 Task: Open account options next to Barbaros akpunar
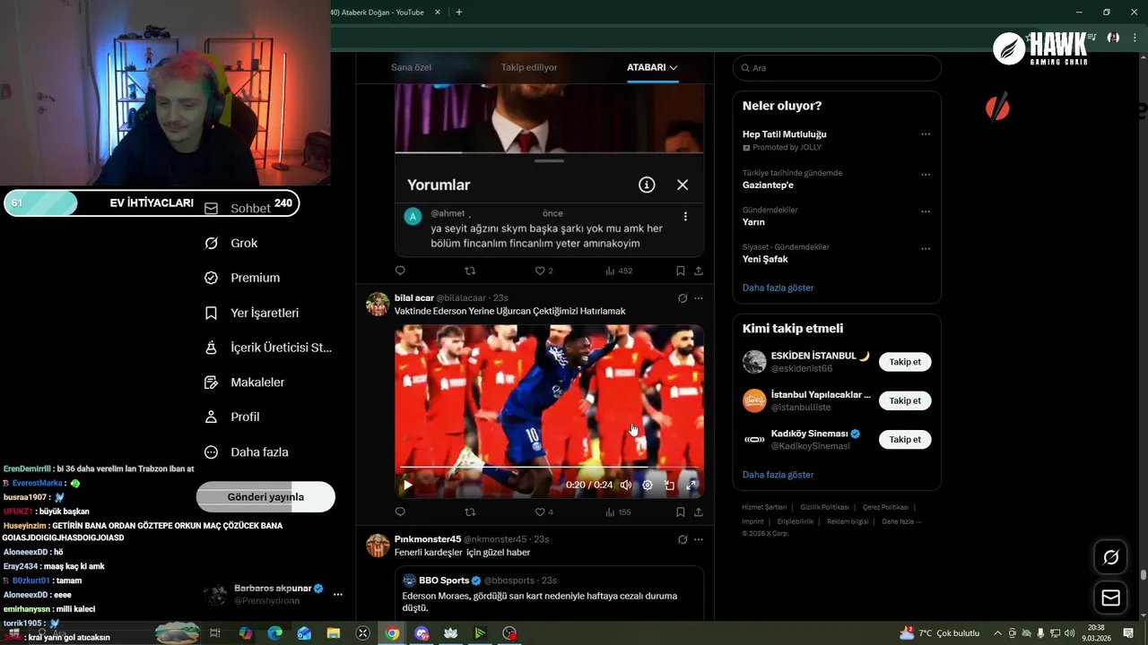338,594
